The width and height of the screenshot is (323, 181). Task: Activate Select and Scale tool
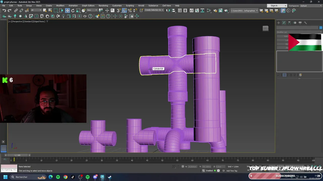coord(78,11)
